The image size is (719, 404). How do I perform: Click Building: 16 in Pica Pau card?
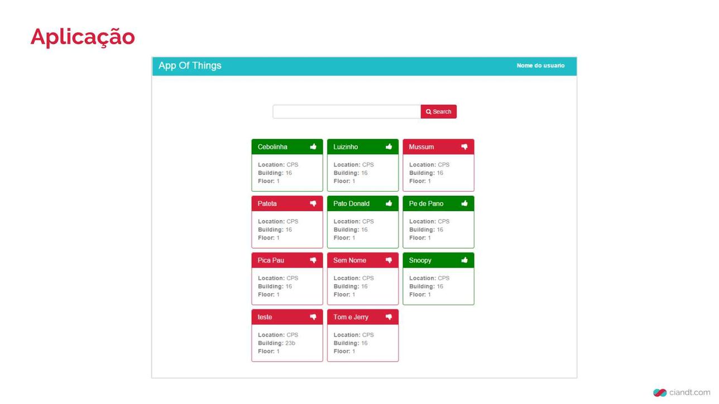275,286
